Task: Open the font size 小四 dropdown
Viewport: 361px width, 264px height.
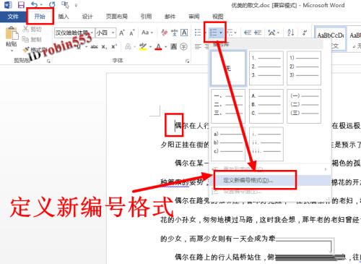Action: (x=113, y=33)
